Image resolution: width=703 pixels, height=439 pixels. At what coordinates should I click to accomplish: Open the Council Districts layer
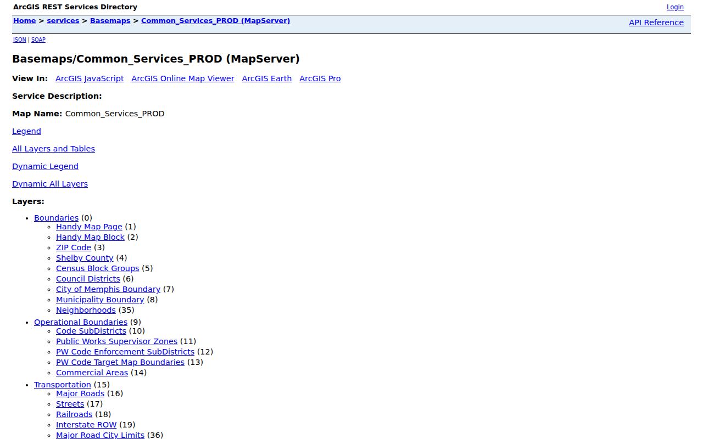pos(88,279)
